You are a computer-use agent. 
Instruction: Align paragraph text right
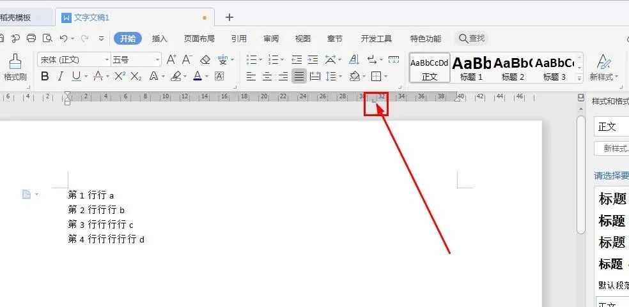click(x=283, y=76)
